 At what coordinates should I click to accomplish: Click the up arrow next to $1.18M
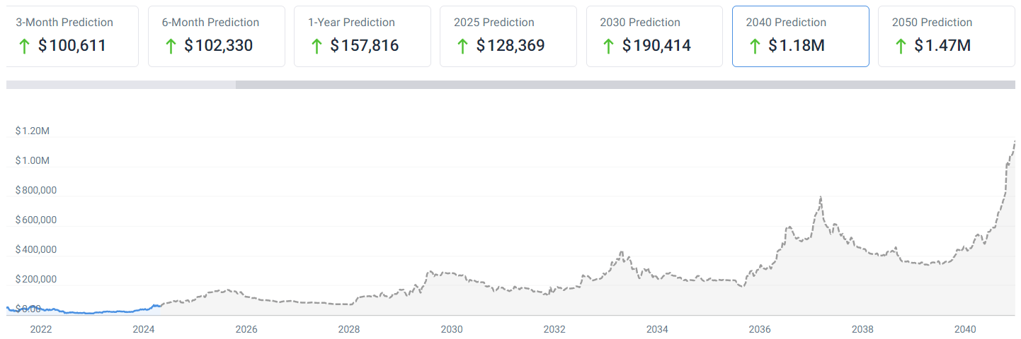754,47
